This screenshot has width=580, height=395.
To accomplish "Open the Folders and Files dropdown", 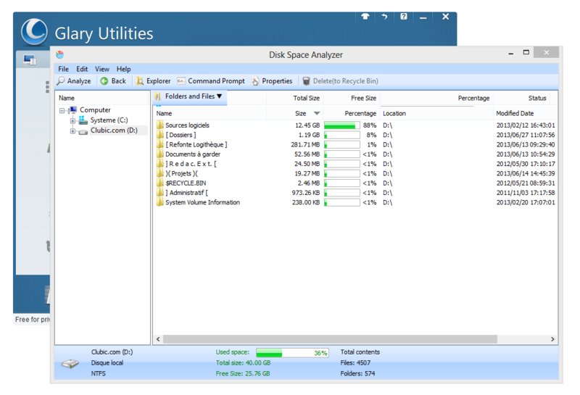I will click(189, 96).
